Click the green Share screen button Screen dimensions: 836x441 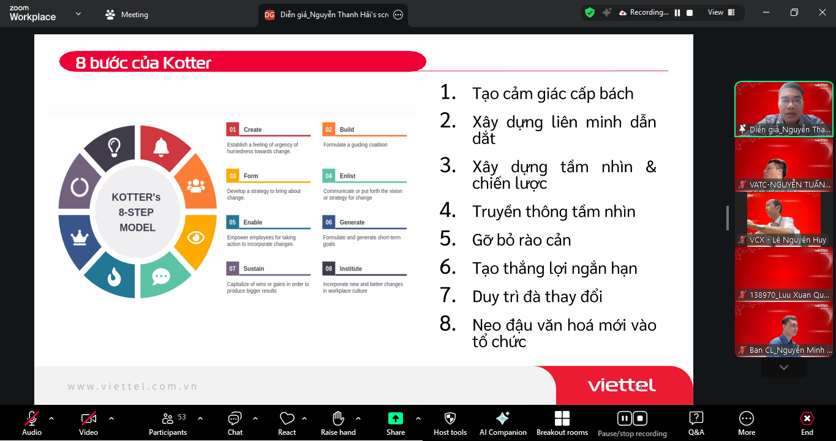[396, 419]
